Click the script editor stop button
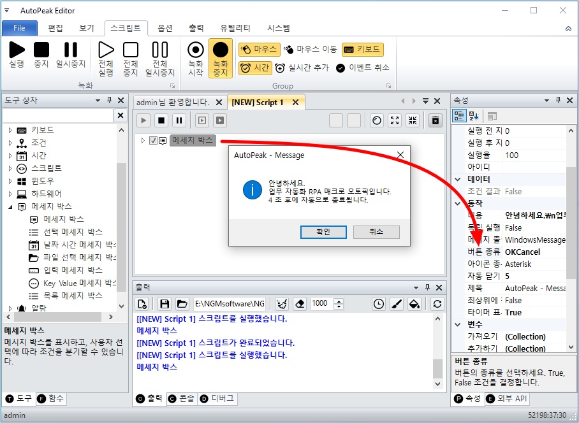579x423 pixels. coord(161,120)
